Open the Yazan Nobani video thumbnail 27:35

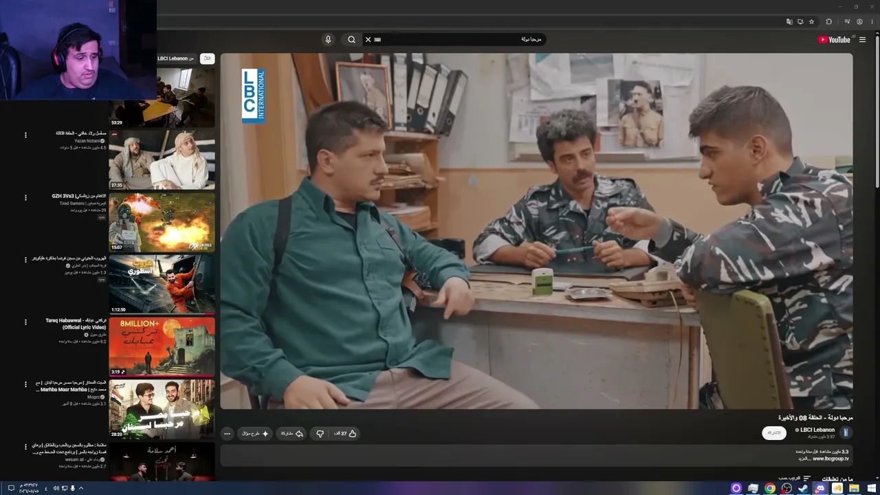tap(162, 160)
